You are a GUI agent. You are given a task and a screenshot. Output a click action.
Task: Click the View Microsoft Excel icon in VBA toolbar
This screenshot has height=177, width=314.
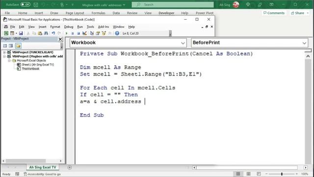coord(6,33)
